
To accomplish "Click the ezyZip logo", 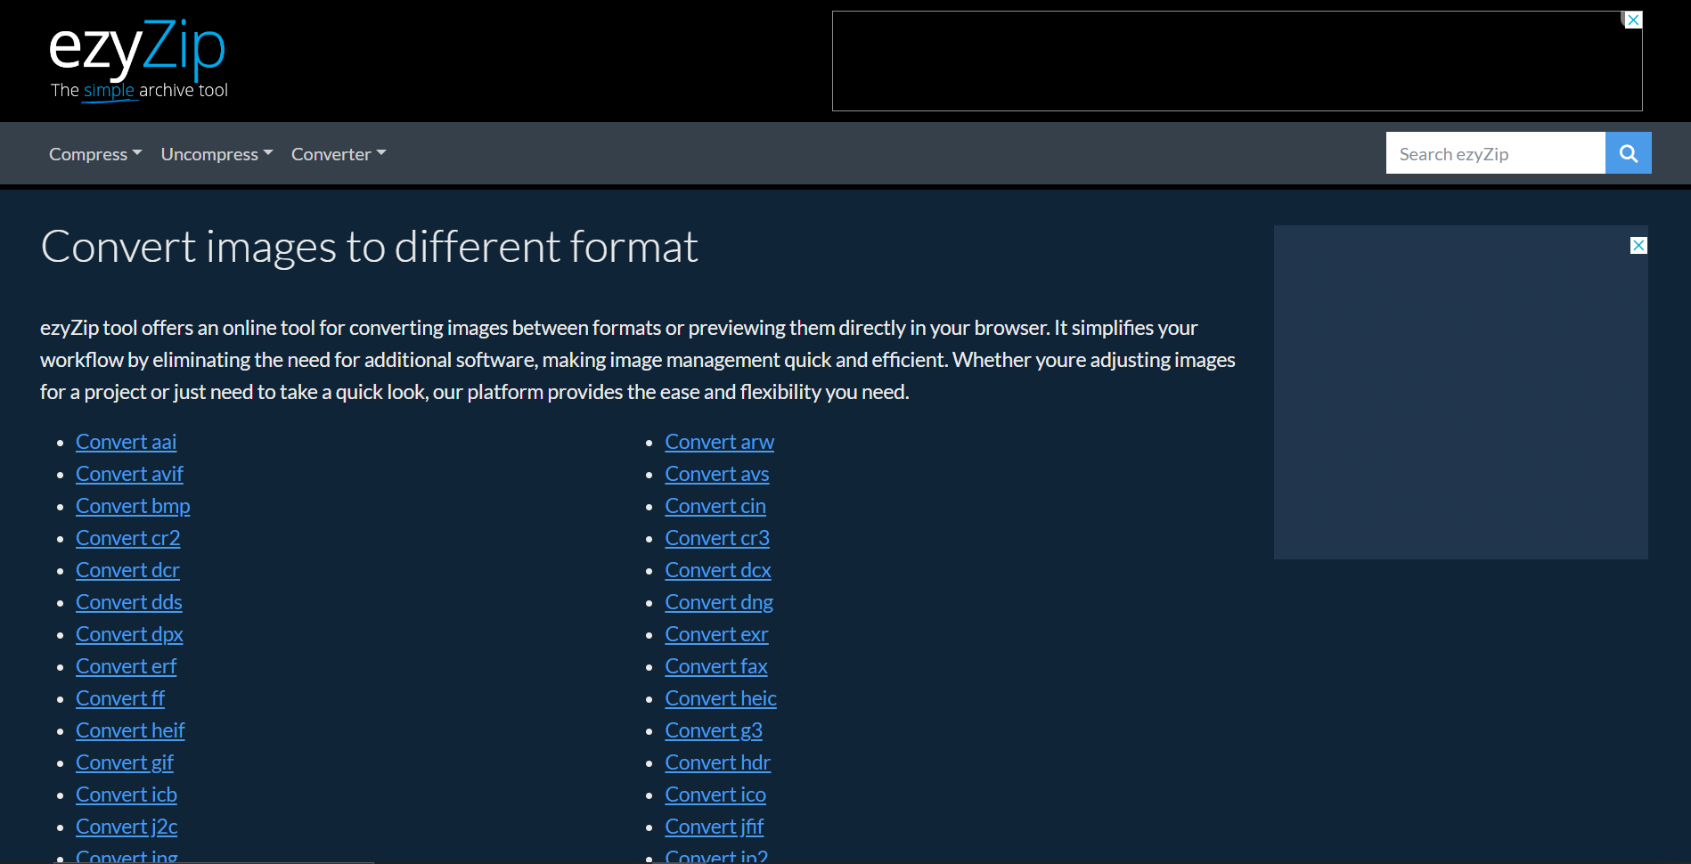I will [138, 60].
